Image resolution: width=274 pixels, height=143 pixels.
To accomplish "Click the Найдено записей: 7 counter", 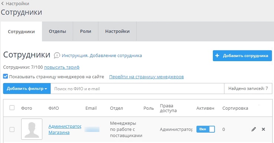I will point(248,89).
